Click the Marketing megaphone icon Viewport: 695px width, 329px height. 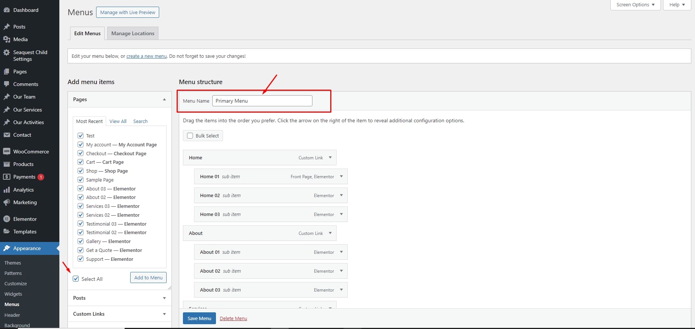(x=7, y=202)
